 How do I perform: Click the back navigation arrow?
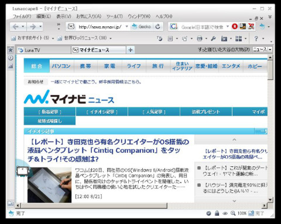pyautogui.click(x=15, y=27)
